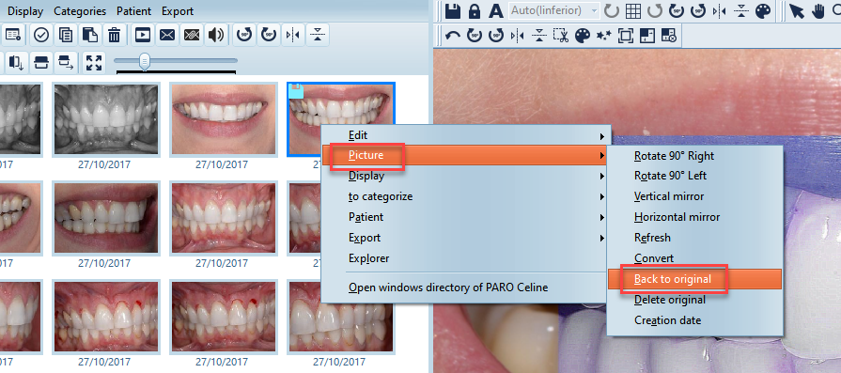The width and height of the screenshot is (841, 373).
Task: Save image with the floppy disk icon
Action: click(454, 10)
